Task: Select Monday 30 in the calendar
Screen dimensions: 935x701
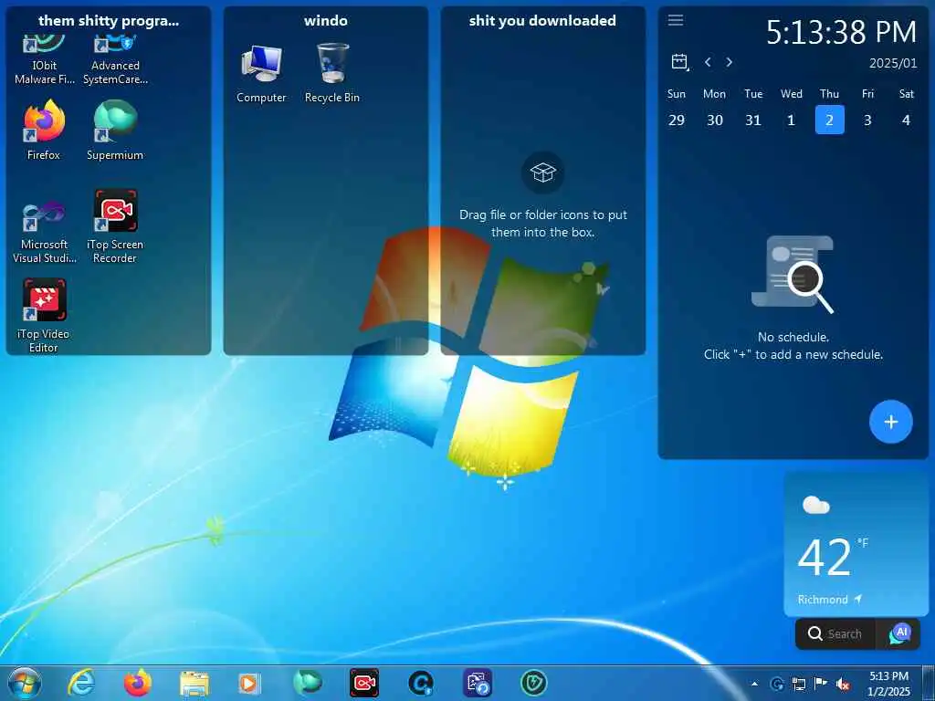Action: (x=714, y=120)
